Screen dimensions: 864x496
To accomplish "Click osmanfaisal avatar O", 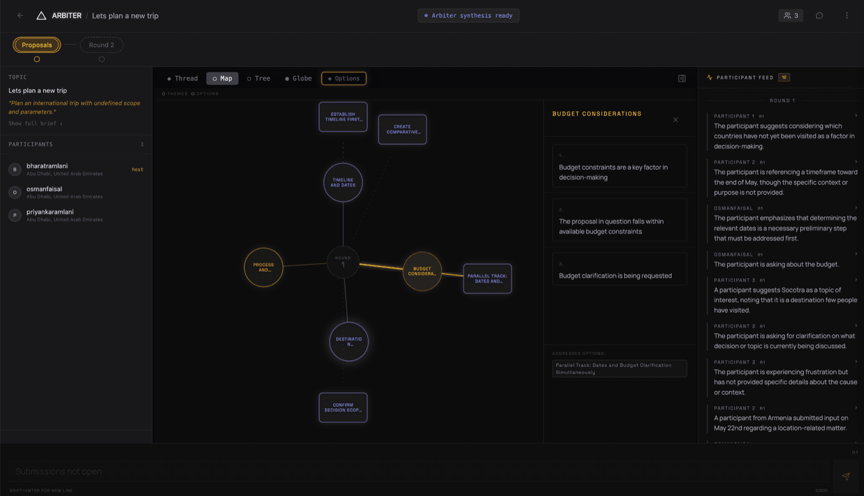I will [15, 192].
